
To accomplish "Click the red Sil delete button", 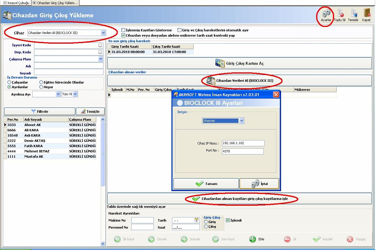I will (x=290, y=239).
